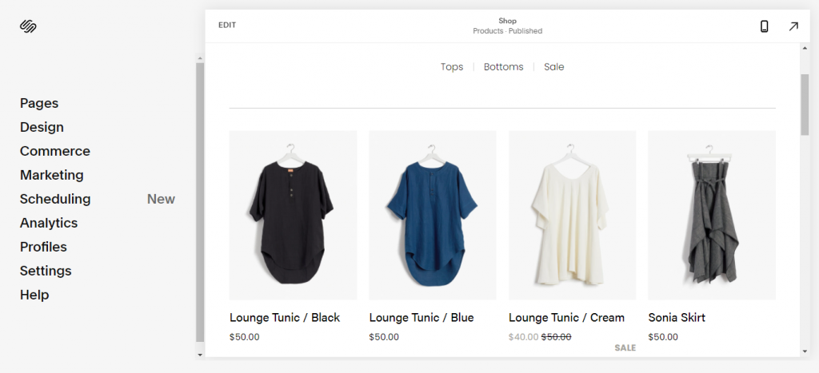
Task: Open the Design menu item
Action: (42, 127)
